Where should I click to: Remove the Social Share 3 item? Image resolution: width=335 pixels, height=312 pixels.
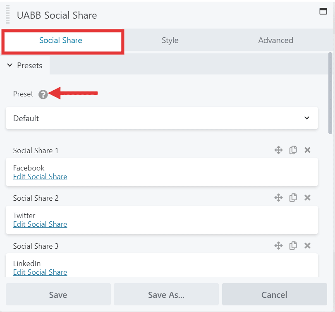(x=307, y=246)
